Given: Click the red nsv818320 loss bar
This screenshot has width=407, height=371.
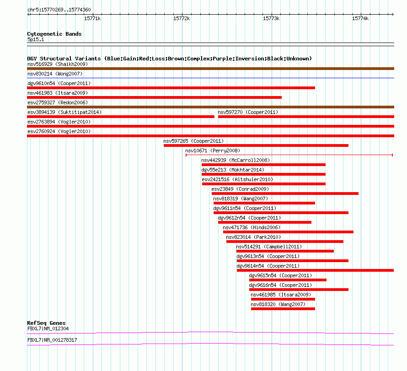Looking at the screenshot, I should tap(283, 309).
